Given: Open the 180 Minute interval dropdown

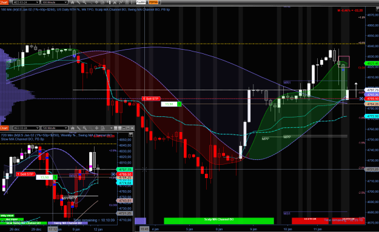Looking at the screenshot, I should [54, 2].
